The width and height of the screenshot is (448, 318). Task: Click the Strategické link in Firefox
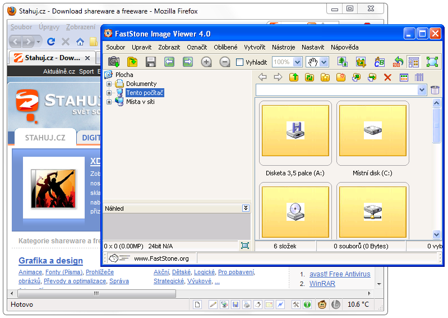[x=169, y=281]
